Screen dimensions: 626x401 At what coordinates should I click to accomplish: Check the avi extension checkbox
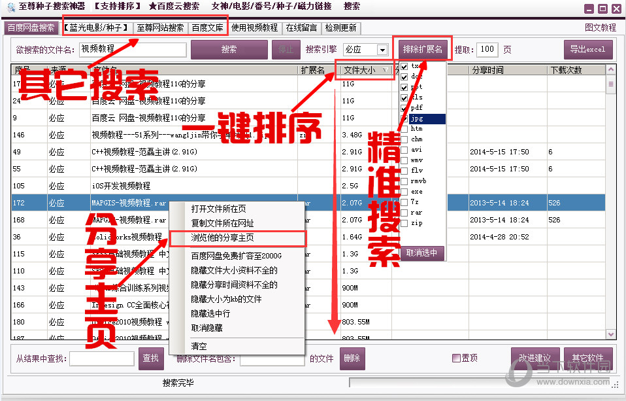click(x=404, y=150)
